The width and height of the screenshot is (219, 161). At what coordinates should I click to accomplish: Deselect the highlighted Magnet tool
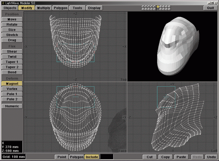tap(12, 84)
